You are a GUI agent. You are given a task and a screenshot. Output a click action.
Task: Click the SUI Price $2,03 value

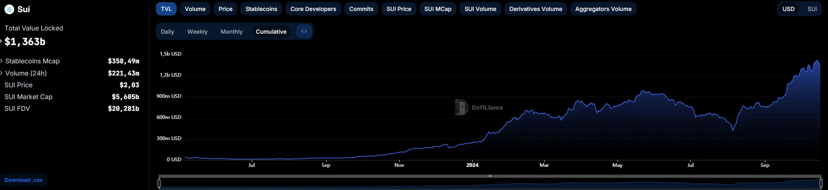[x=129, y=85]
